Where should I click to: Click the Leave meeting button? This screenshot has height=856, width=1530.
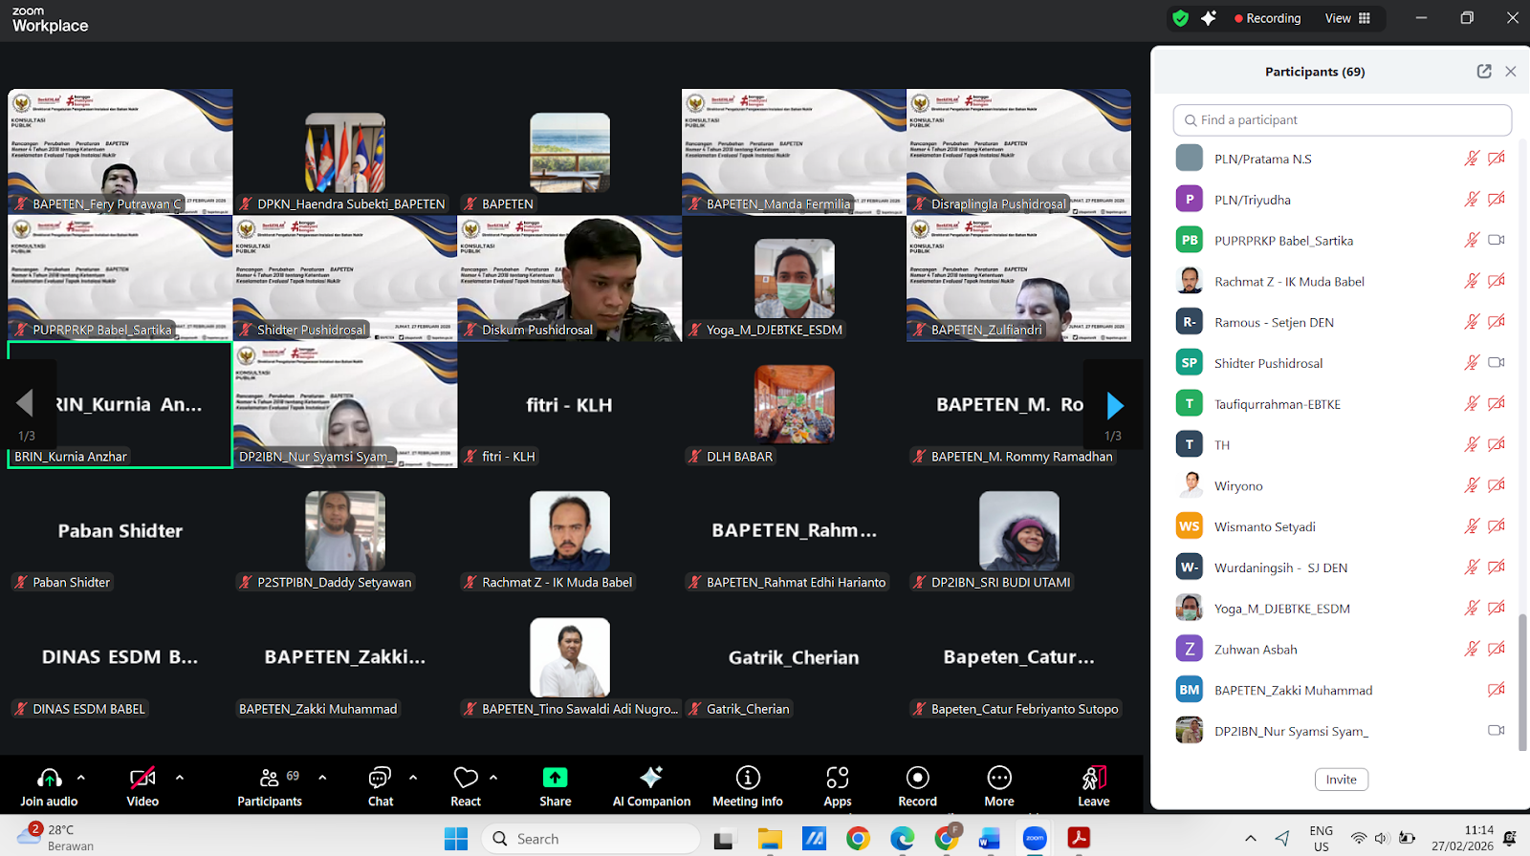[1093, 778]
